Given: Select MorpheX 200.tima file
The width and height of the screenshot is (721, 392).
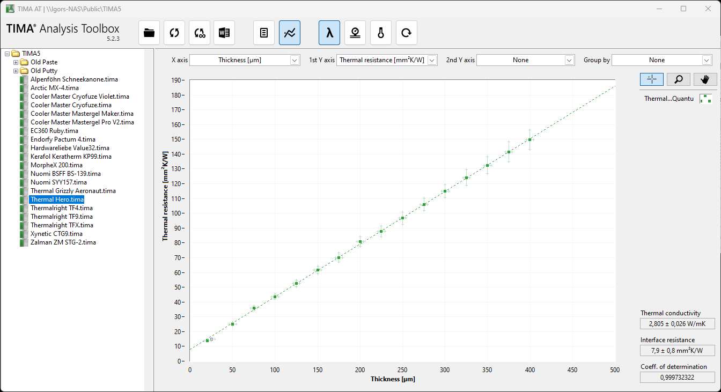Looking at the screenshot, I should click(56, 165).
